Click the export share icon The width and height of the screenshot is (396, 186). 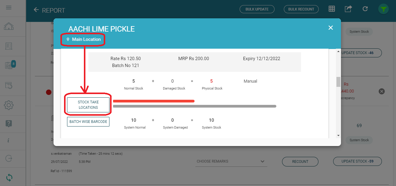[x=348, y=9]
